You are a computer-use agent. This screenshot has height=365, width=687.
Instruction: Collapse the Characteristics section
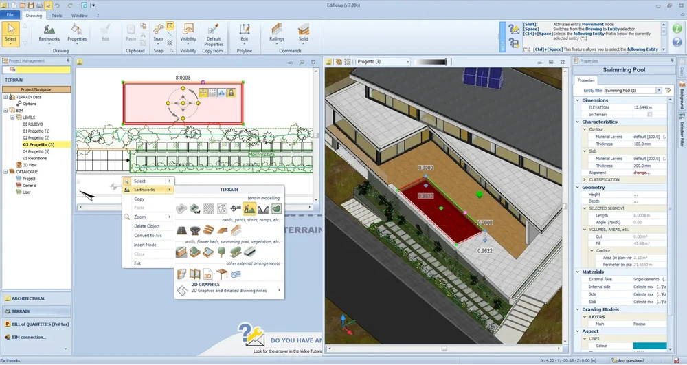(578, 122)
